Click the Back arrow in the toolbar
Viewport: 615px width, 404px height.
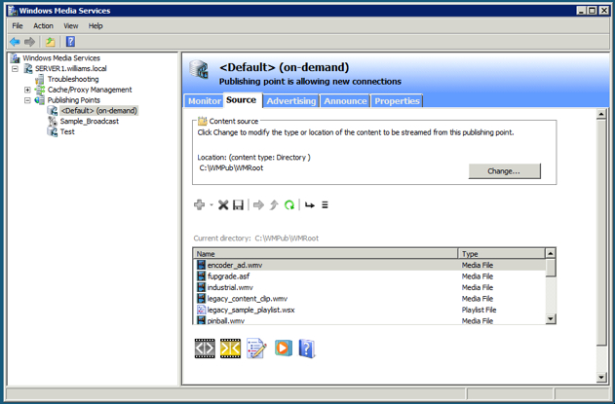pyautogui.click(x=15, y=42)
